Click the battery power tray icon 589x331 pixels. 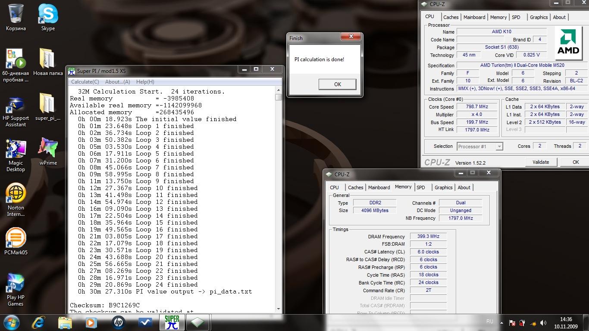[x=523, y=323]
